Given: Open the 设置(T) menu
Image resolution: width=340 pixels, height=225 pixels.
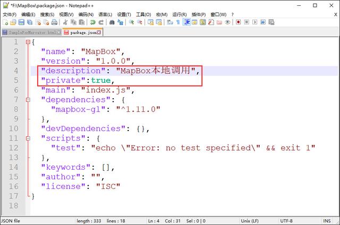Looking at the screenshot, I should (x=124, y=14).
